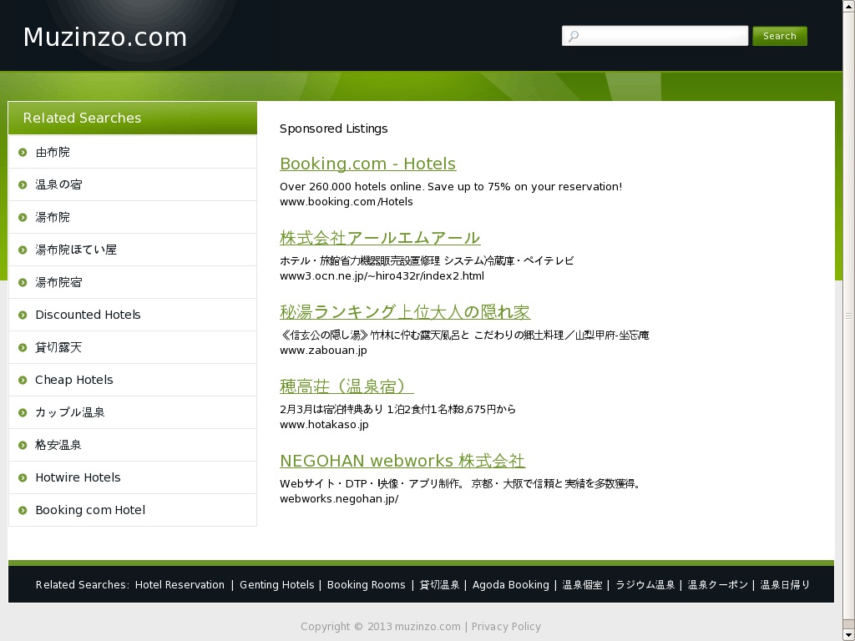Open NEGOHAN webworks 株式会社 listing
Screen dimensions: 855x641
click(x=402, y=461)
